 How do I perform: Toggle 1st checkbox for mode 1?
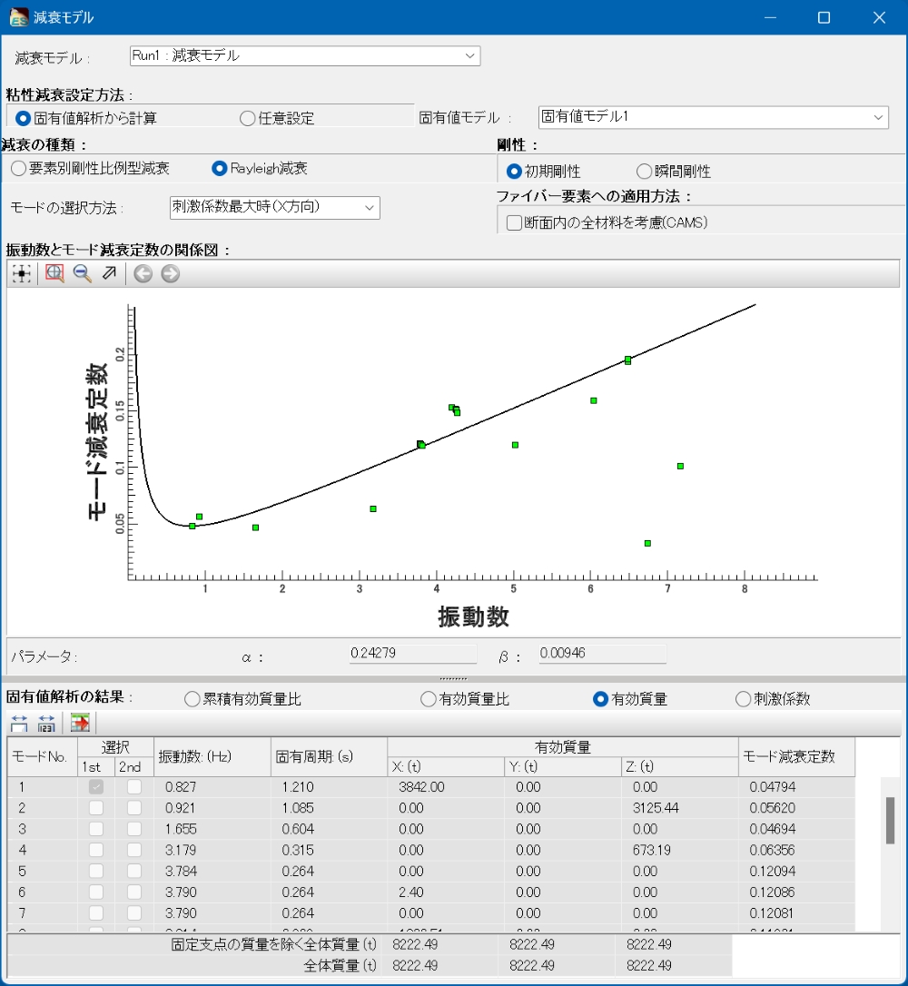click(x=96, y=786)
